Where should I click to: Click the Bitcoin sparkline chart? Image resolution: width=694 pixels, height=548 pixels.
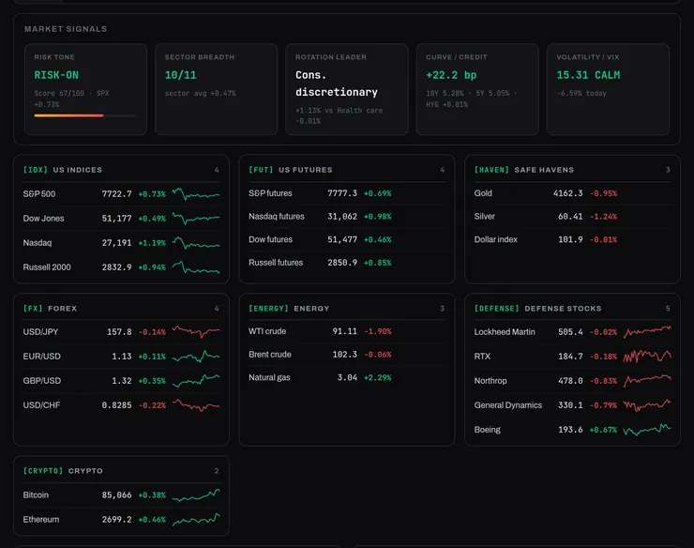tap(196, 495)
